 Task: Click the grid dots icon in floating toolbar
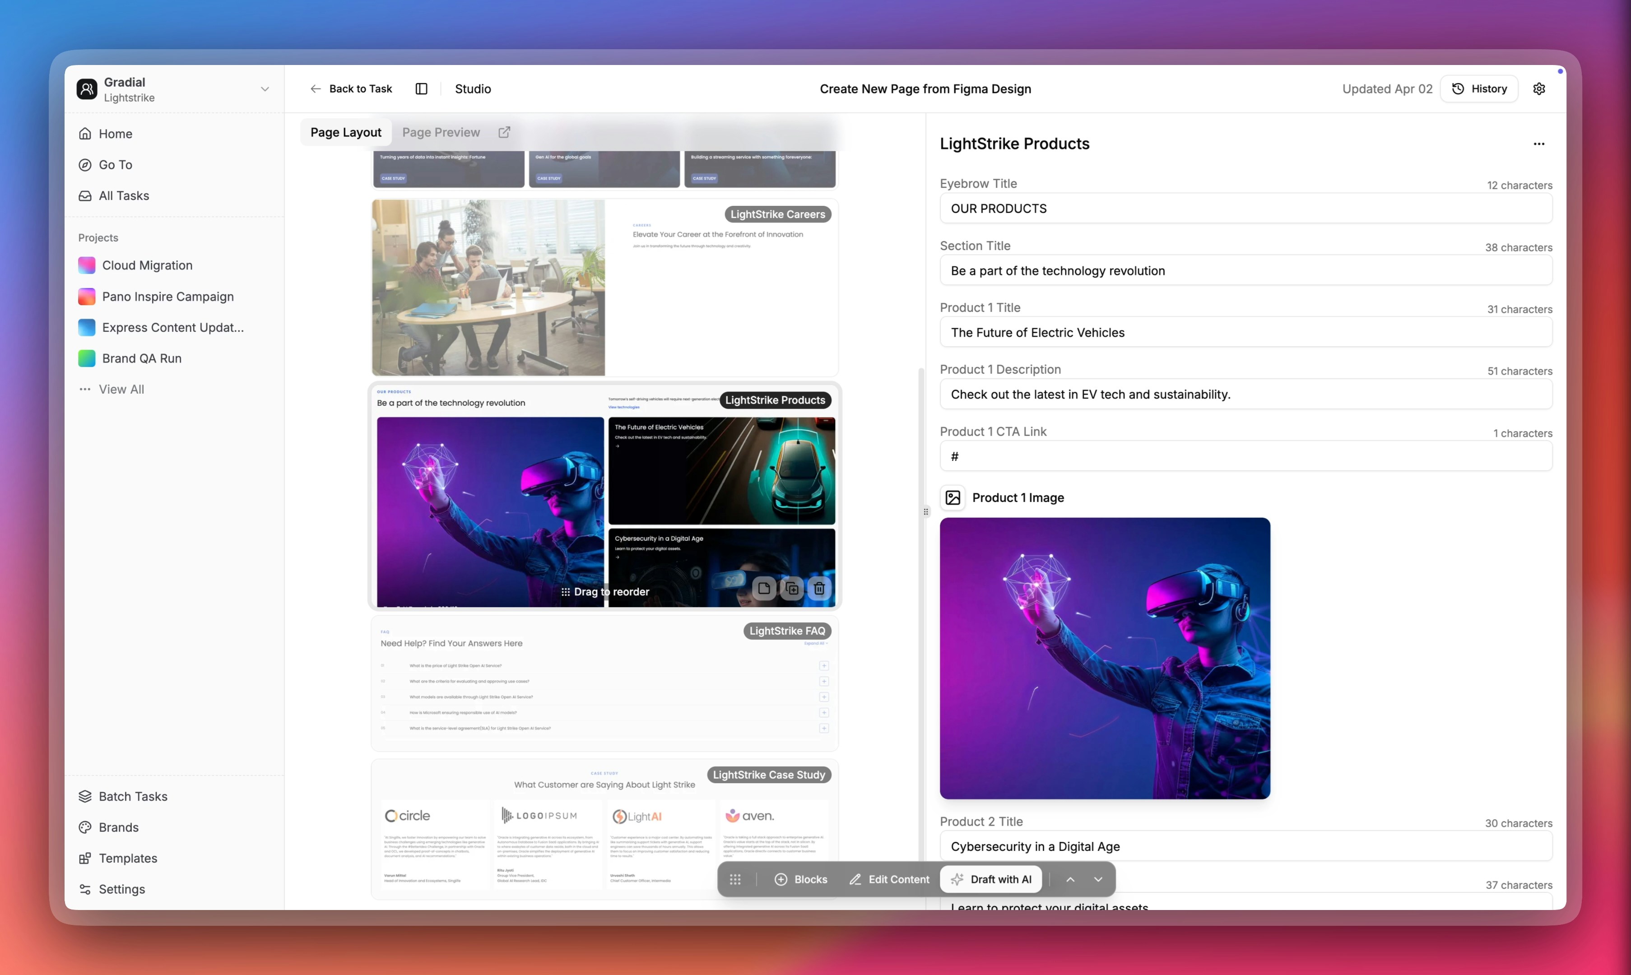click(x=735, y=879)
